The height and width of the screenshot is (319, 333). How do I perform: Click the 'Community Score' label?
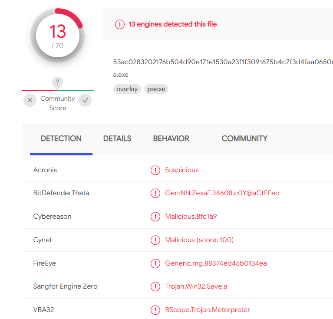pos(58,103)
